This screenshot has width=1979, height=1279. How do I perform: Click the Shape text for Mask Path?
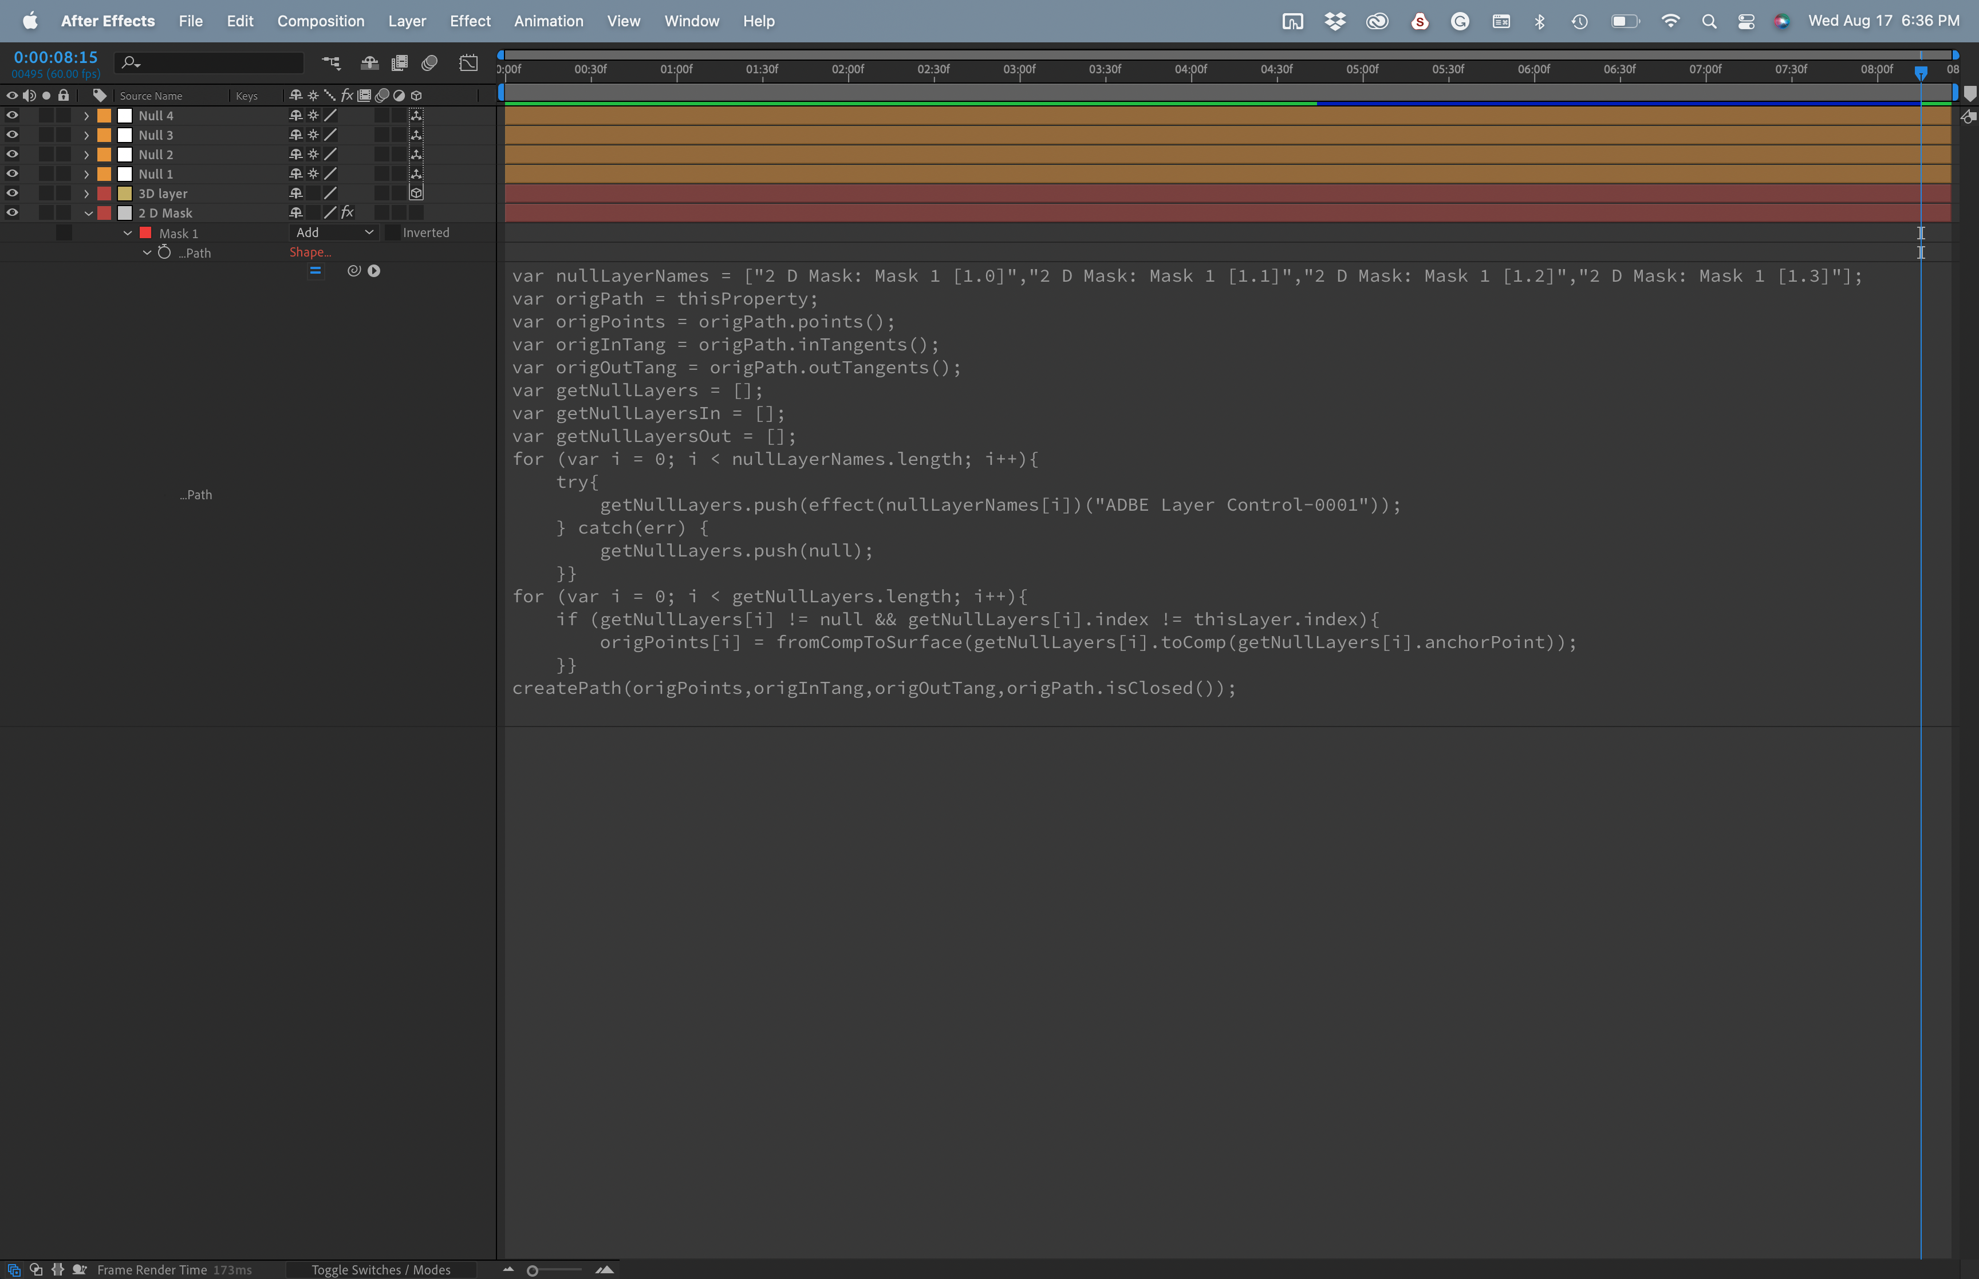click(x=310, y=252)
